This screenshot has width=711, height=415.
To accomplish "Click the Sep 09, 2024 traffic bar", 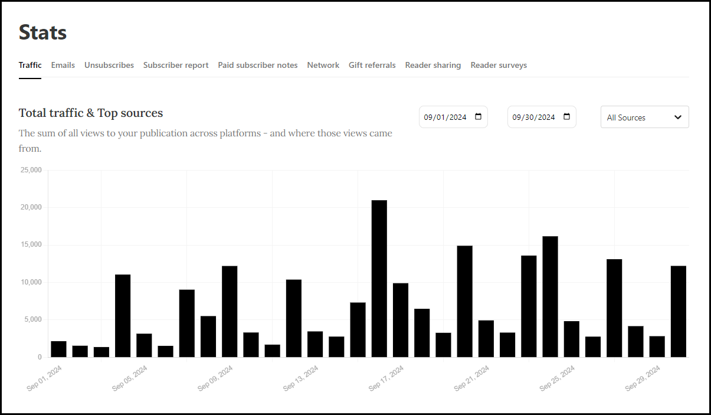I will (x=230, y=312).
